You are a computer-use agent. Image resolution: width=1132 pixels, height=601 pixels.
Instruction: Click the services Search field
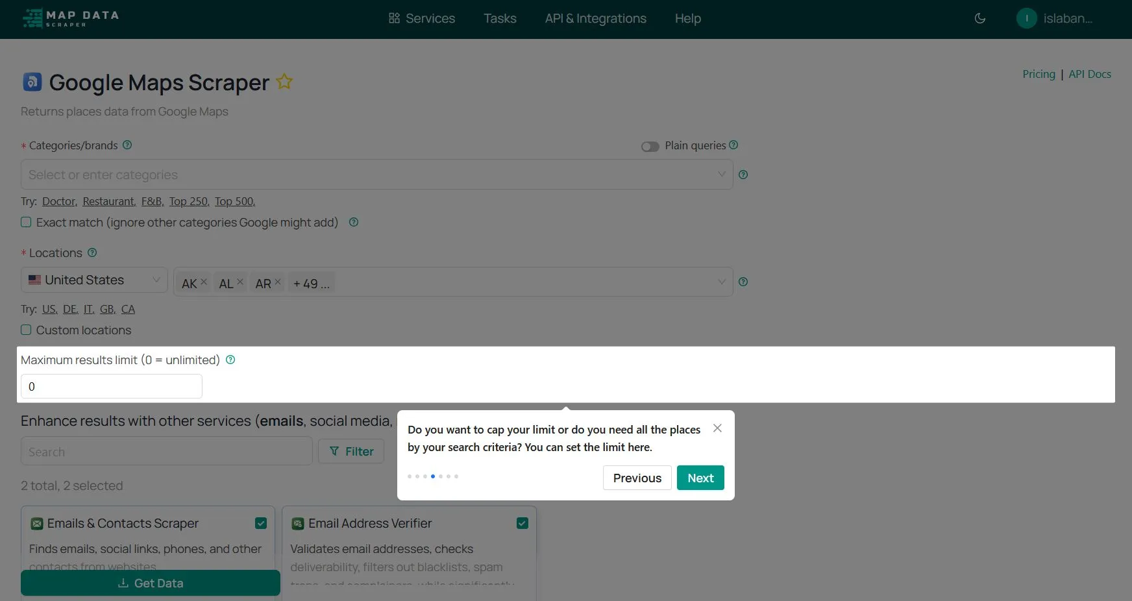click(x=167, y=451)
